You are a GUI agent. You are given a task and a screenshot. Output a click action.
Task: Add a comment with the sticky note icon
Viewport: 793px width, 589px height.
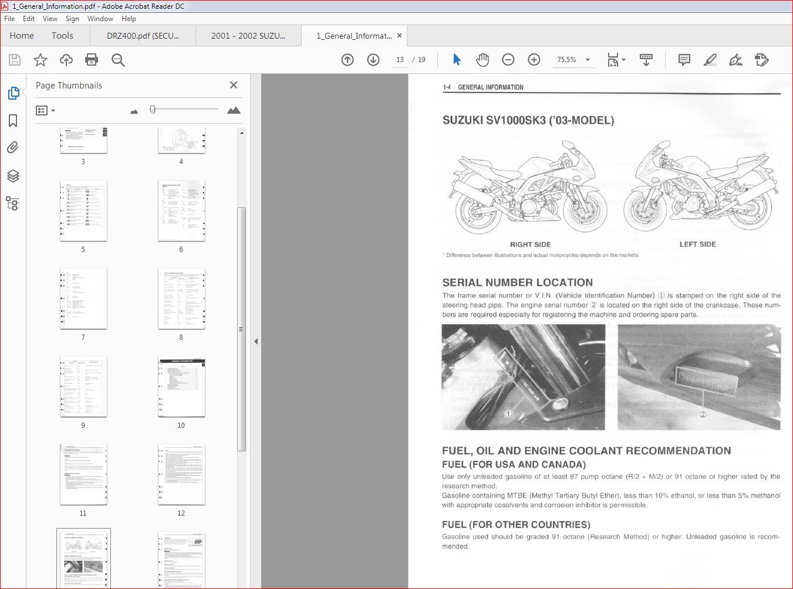[684, 60]
